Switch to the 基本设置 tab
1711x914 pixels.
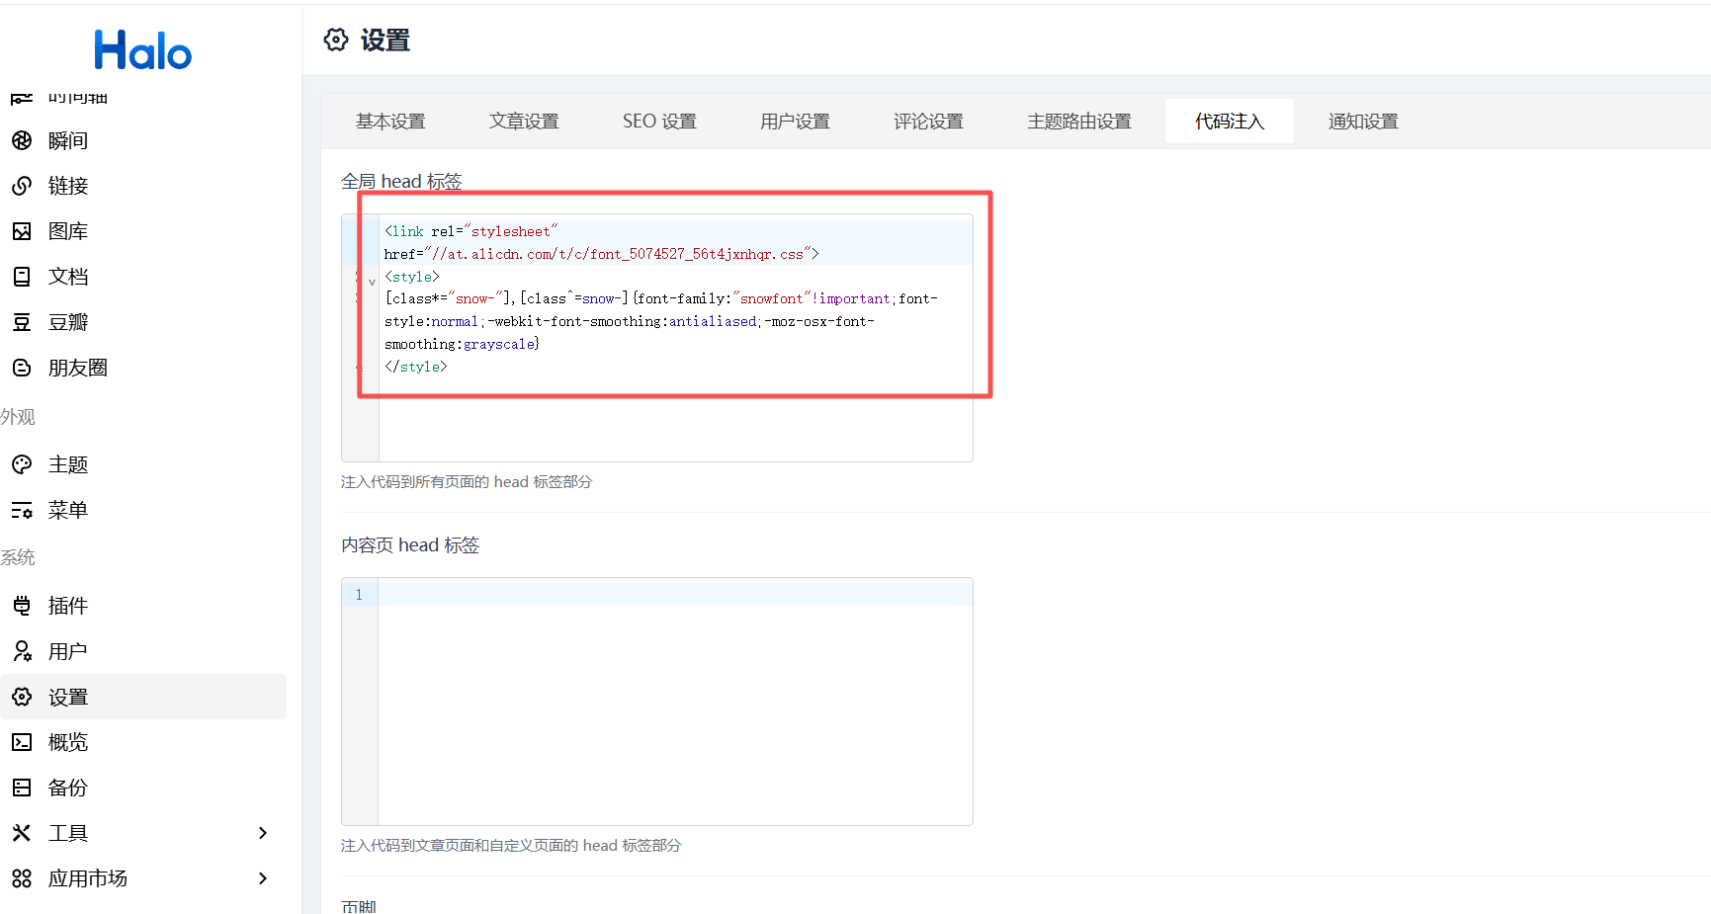click(x=390, y=122)
